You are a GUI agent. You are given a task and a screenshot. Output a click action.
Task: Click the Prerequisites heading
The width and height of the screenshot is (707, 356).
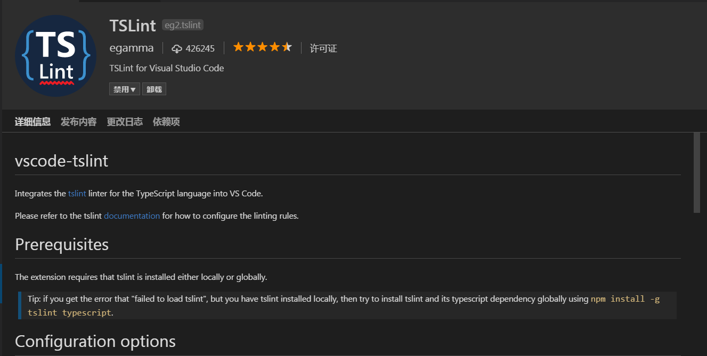click(62, 244)
